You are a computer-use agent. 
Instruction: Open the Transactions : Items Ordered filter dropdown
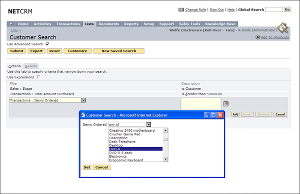click(83, 100)
